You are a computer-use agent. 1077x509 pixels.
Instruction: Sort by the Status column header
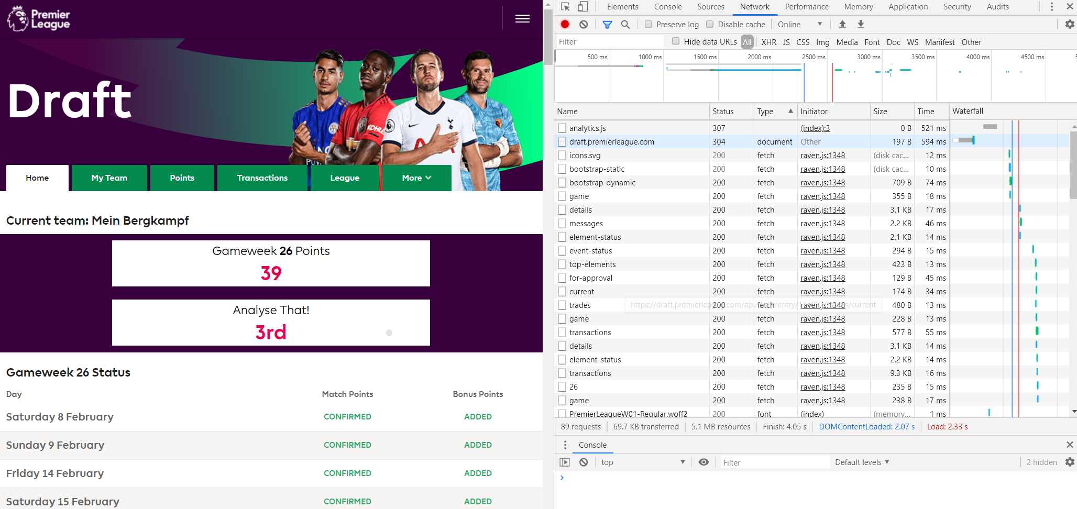732,111
